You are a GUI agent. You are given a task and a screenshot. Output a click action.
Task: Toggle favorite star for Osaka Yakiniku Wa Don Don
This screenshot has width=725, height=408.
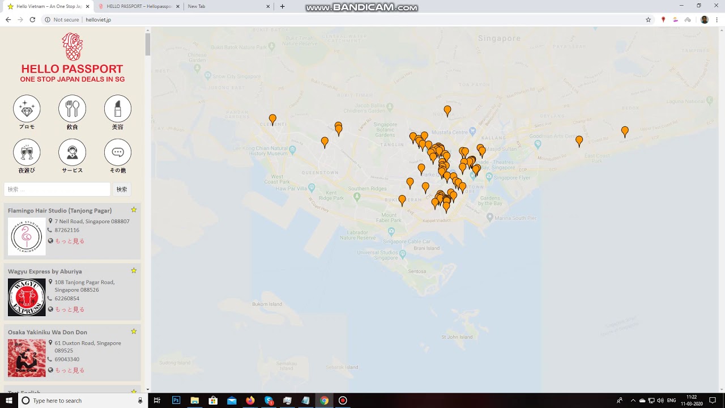(134, 331)
